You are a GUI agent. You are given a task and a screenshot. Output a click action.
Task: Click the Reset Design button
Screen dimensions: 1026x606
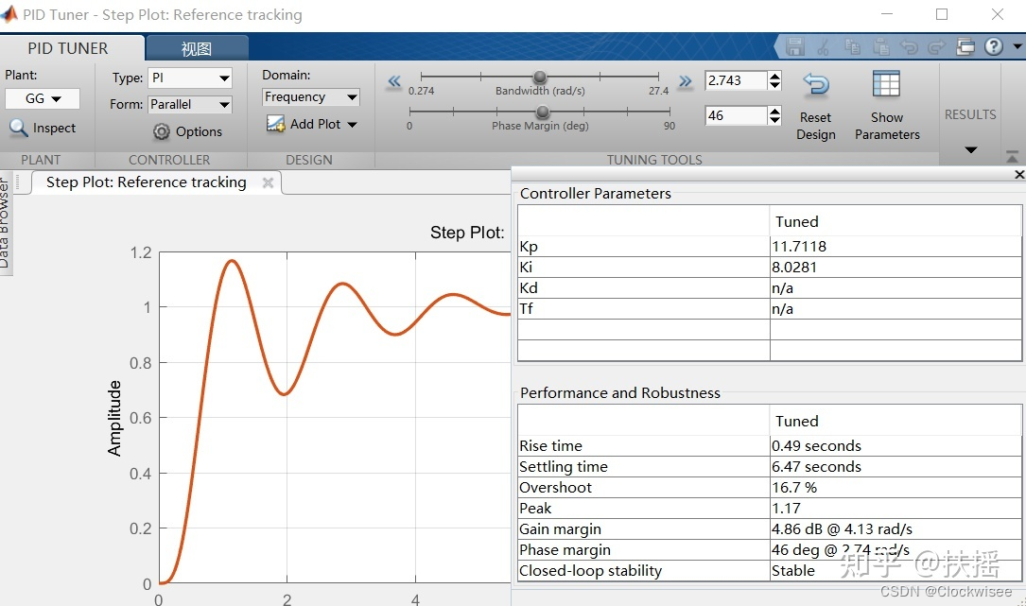(815, 107)
